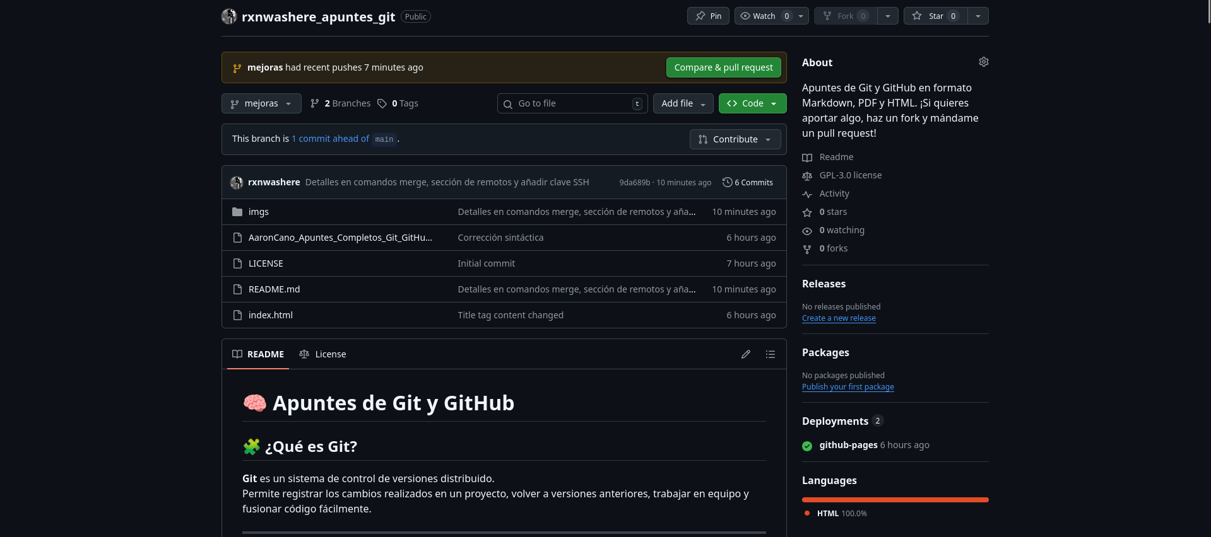This screenshot has height=537, width=1211.
Task: Click the red HTML languages bar
Action: (x=895, y=500)
